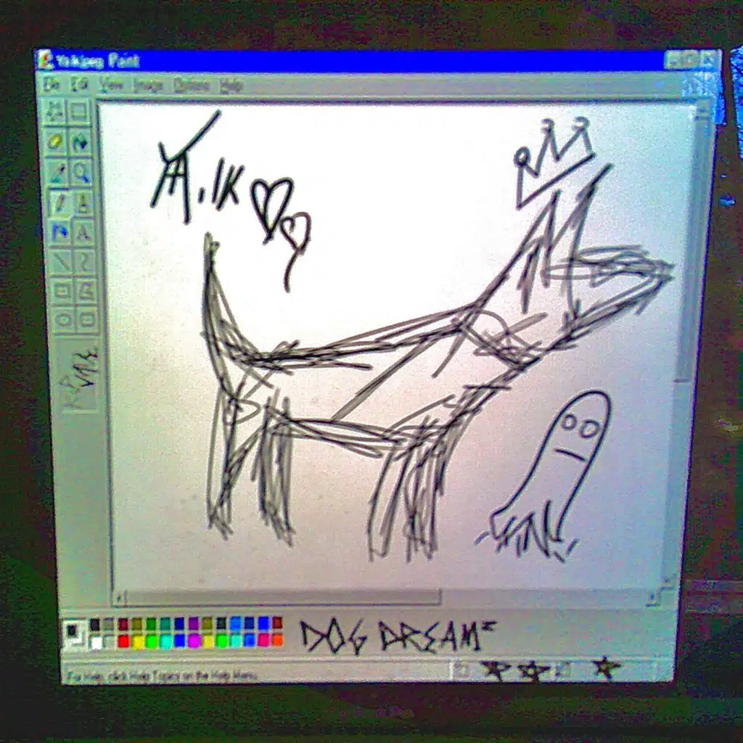This screenshot has width=743, height=743.
Task: Pick the Eraser tool
Action: click(56, 141)
